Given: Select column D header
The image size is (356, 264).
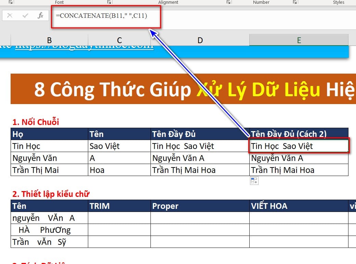Looking at the screenshot, I should (200, 40).
